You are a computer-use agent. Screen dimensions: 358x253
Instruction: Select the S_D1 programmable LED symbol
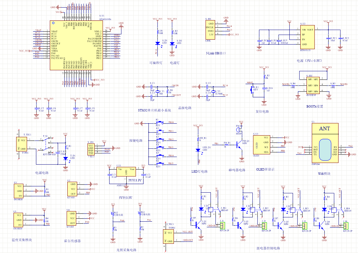[158, 43]
